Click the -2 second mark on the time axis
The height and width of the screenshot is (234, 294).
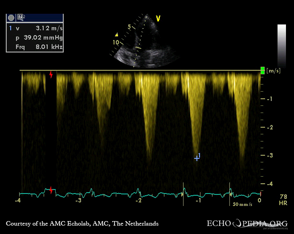point(139,201)
